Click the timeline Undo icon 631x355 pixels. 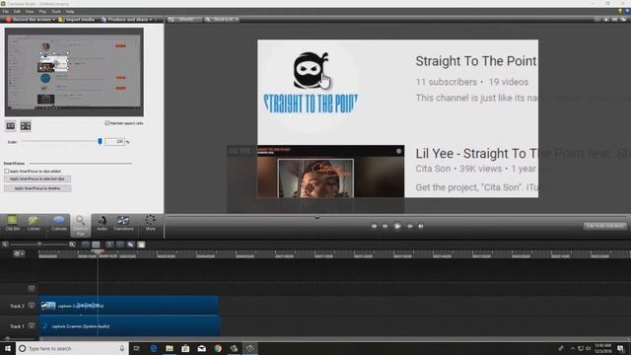(86, 244)
